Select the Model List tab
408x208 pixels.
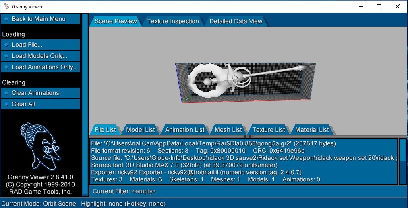point(141,130)
